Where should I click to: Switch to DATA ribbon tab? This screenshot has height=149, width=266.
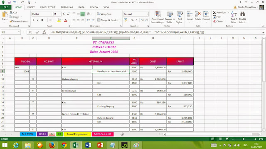click(x=81, y=7)
